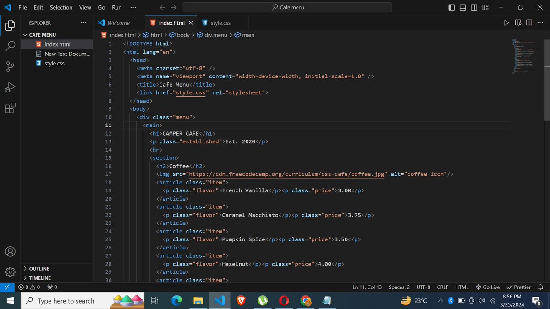The width and height of the screenshot is (550, 309).
Task: Customize layout icon in title bar
Action: click(485, 7)
